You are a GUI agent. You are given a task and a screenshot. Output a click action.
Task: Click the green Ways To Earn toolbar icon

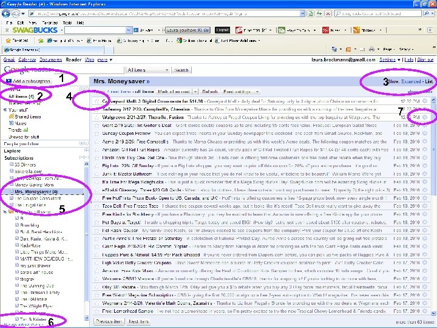click(x=282, y=30)
